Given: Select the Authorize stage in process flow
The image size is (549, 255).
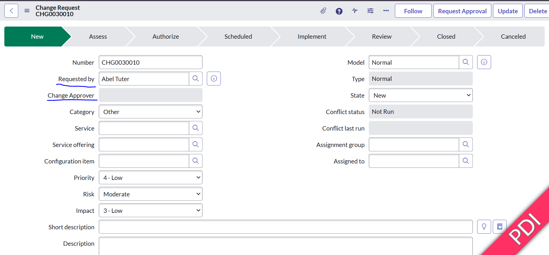Looking at the screenshot, I should pyautogui.click(x=166, y=36).
